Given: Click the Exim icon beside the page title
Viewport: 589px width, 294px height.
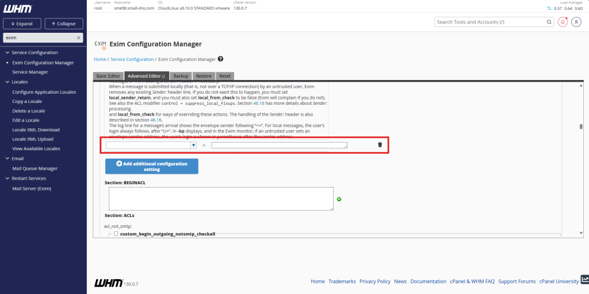Looking at the screenshot, I should point(100,45).
